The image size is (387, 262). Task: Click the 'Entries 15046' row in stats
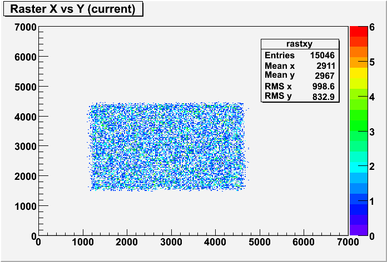[x=300, y=55]
